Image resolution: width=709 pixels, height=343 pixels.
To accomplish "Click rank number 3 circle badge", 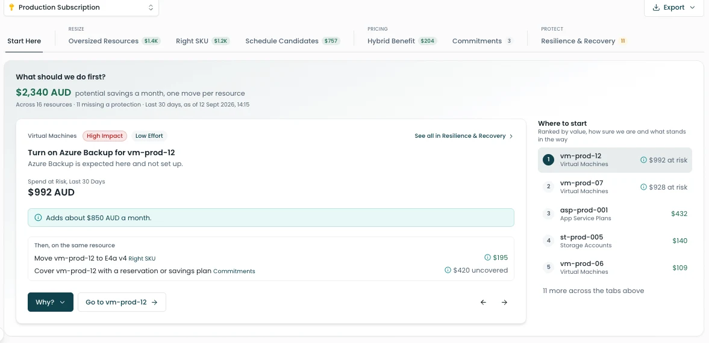I will [x=549, y=214].
